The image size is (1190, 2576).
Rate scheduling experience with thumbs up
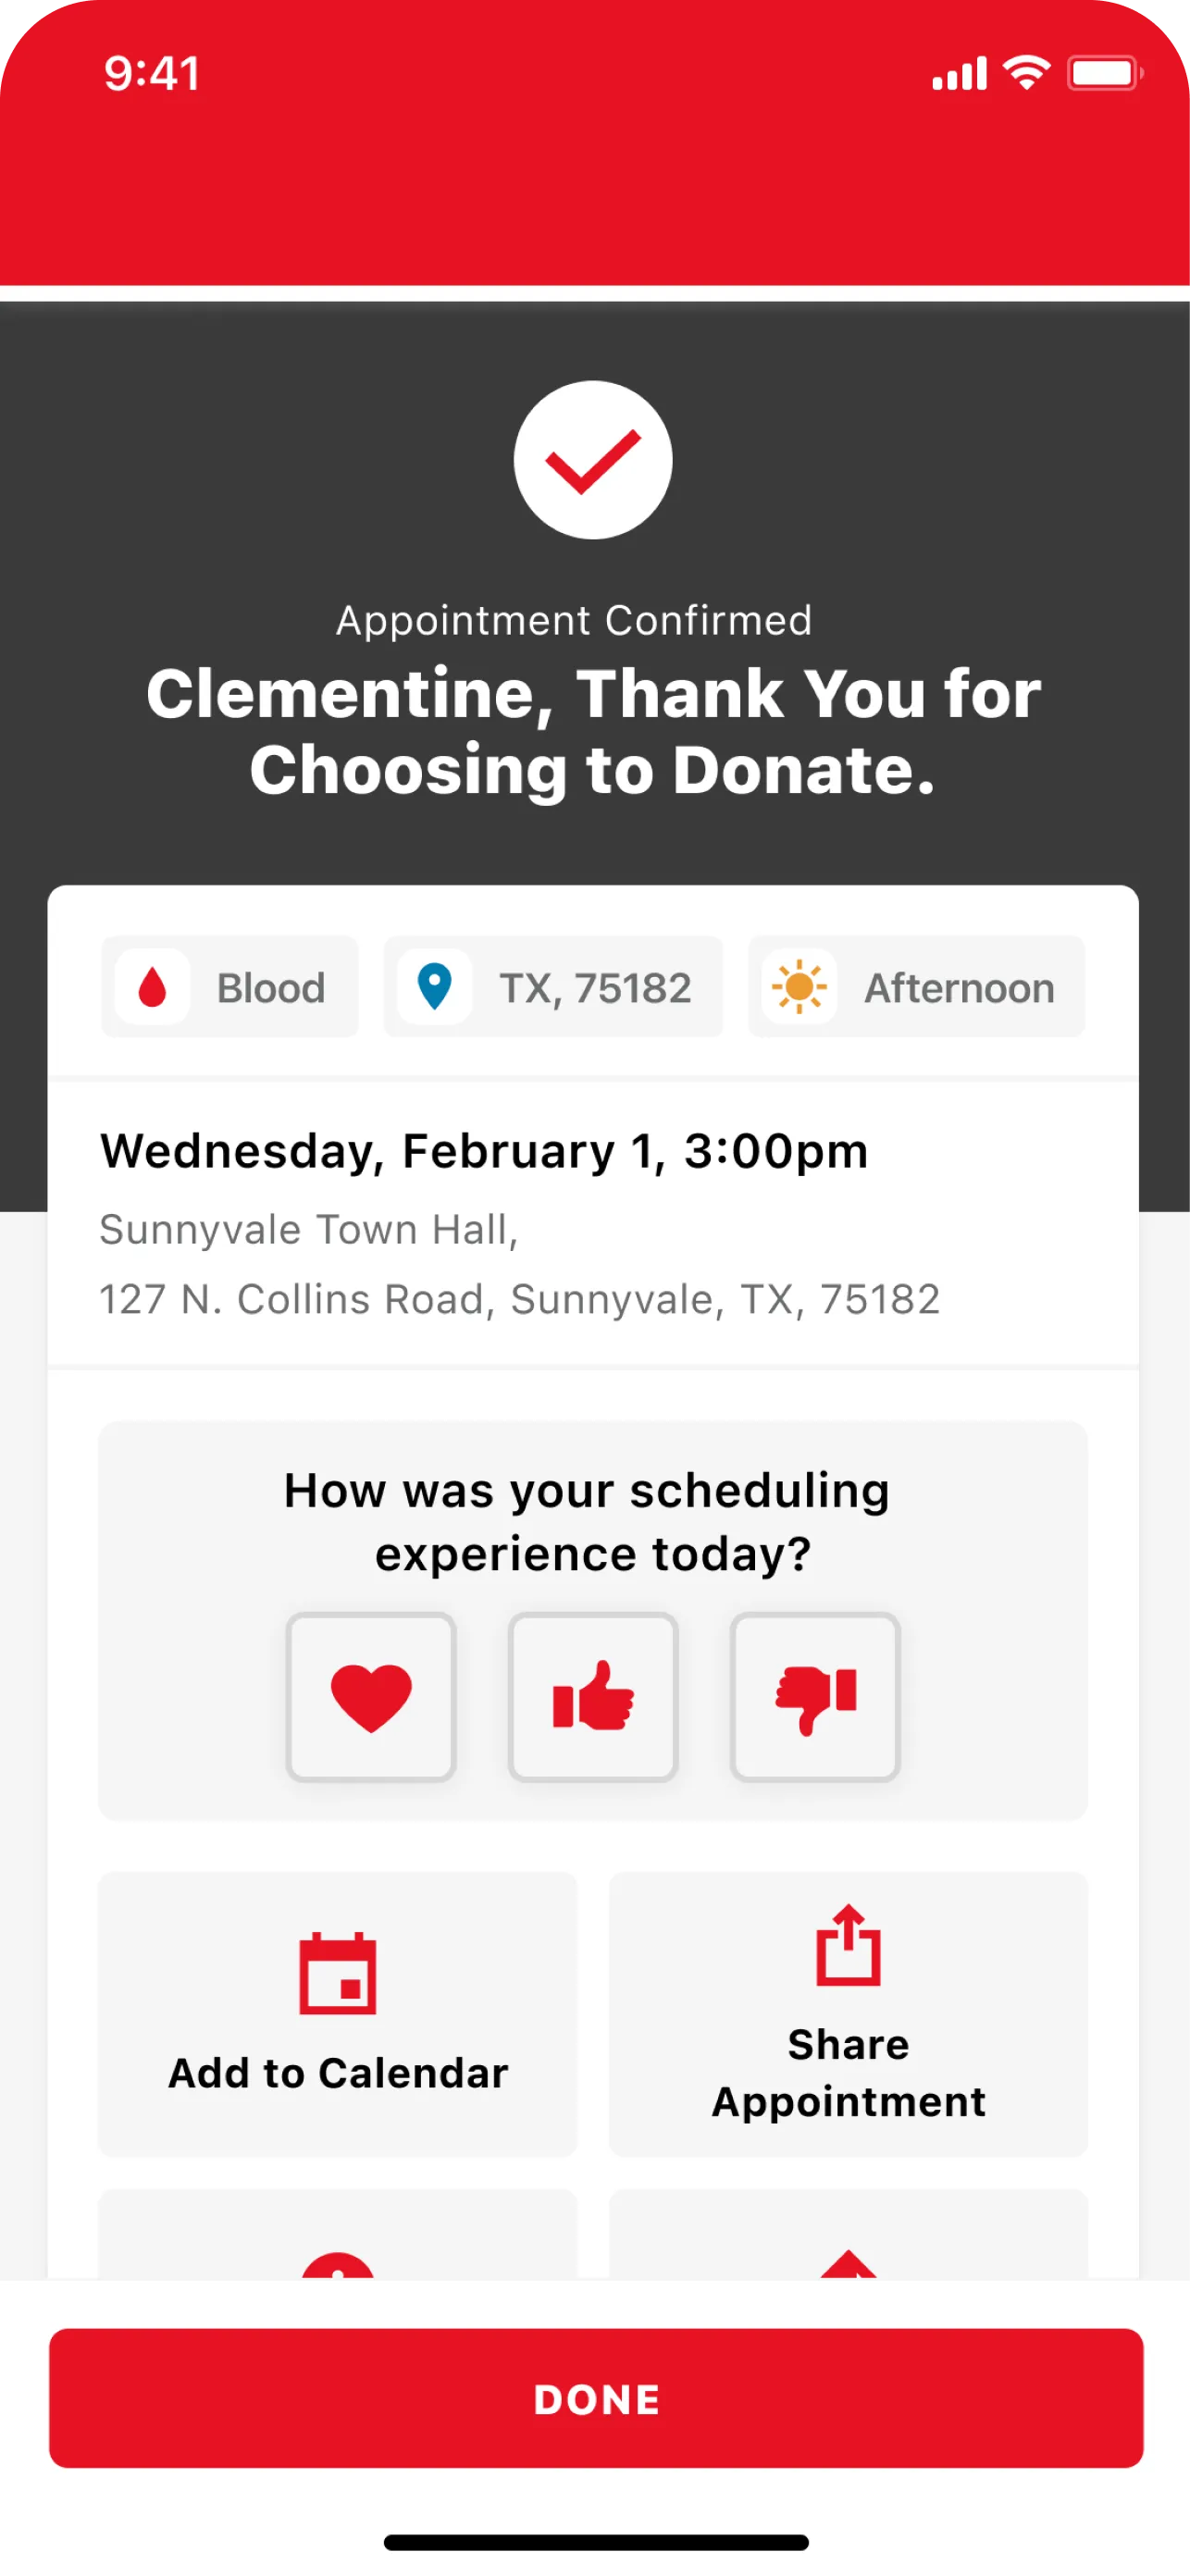593,1697
